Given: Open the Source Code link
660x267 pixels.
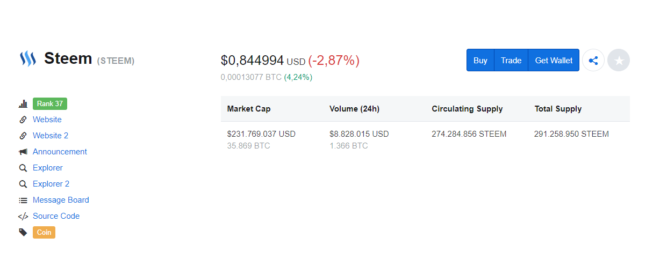Looking at the screenshot, I should [x=56, y=216].
